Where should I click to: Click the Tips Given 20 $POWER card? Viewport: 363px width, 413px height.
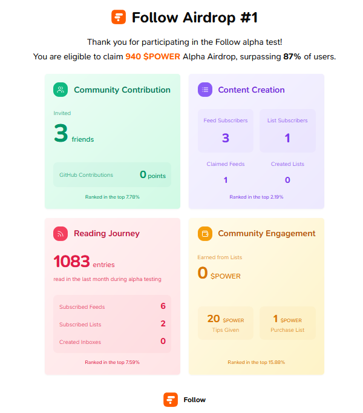click(x=226, y=323)
